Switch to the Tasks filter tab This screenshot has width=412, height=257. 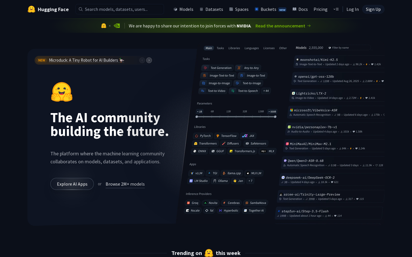(x=220, y=48)
